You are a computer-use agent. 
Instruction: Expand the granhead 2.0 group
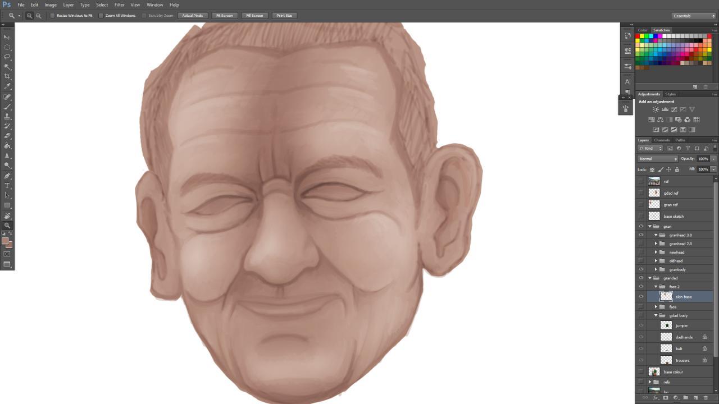(656, 244)
